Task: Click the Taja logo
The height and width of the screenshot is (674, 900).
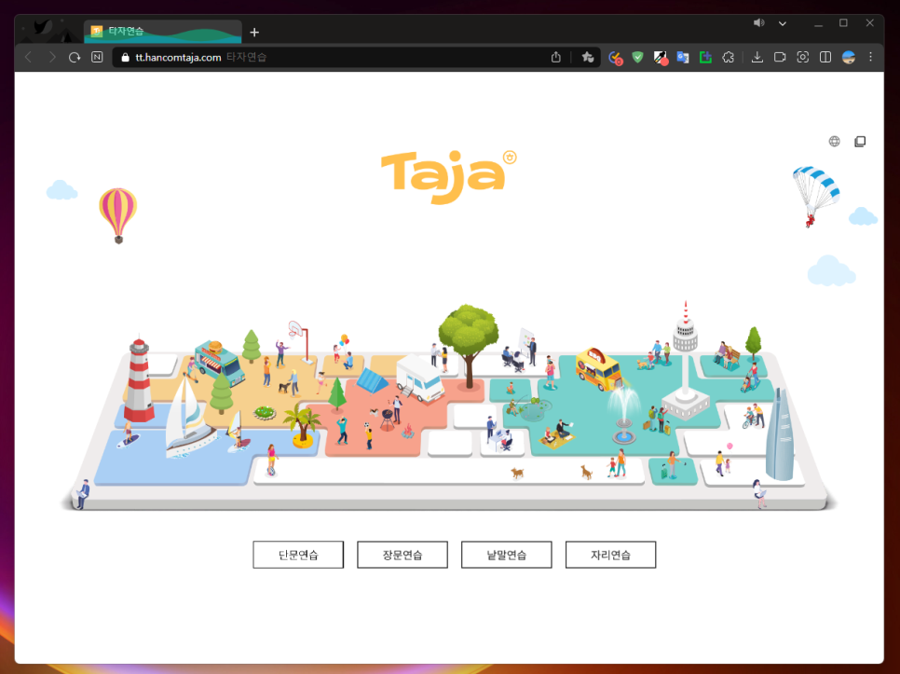Action: click(448, 175)
